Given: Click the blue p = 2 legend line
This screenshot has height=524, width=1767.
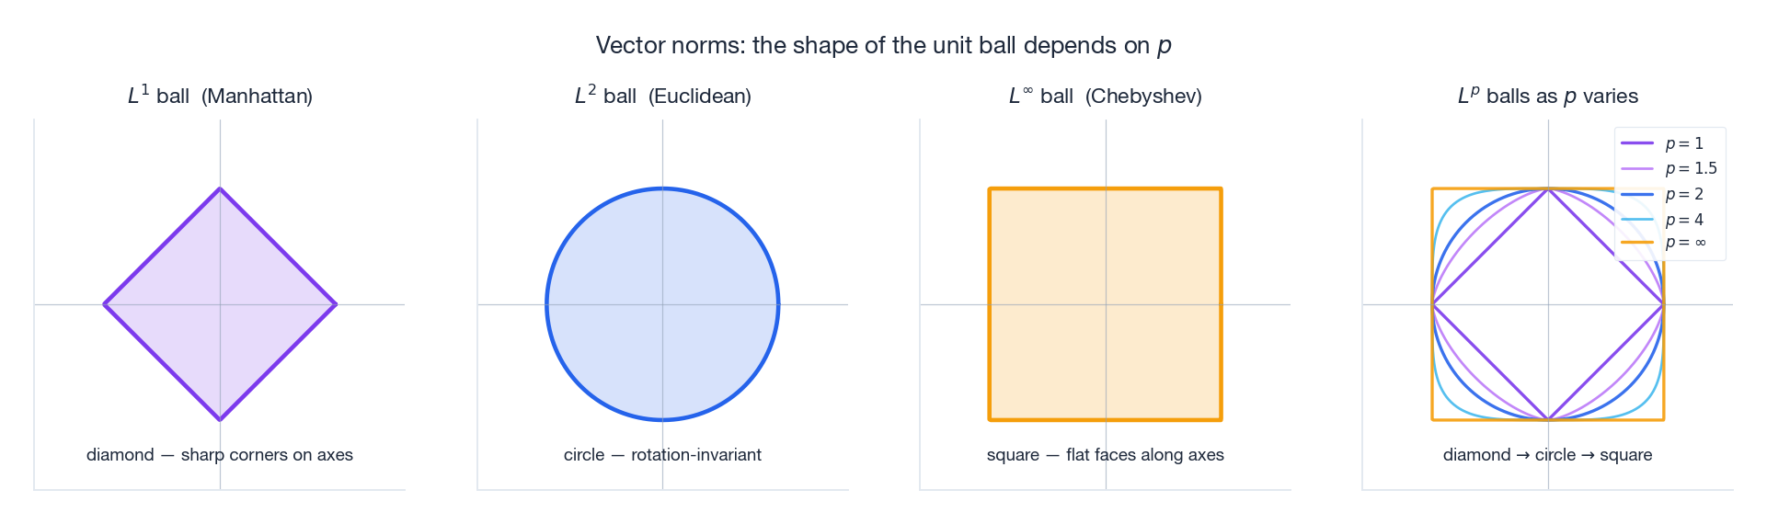Looking at the screenshot, I should (x=1637, y=194).
